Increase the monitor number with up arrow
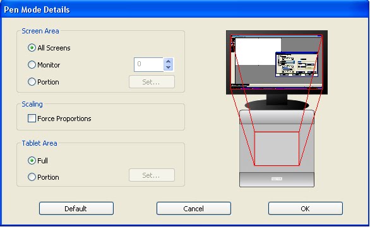 click(168, 61)
